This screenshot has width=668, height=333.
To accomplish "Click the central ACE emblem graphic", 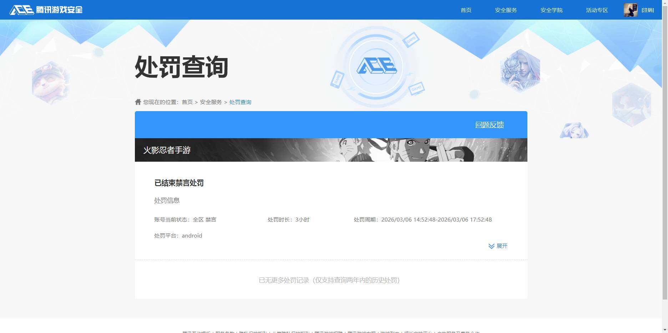I will point(376,66).
